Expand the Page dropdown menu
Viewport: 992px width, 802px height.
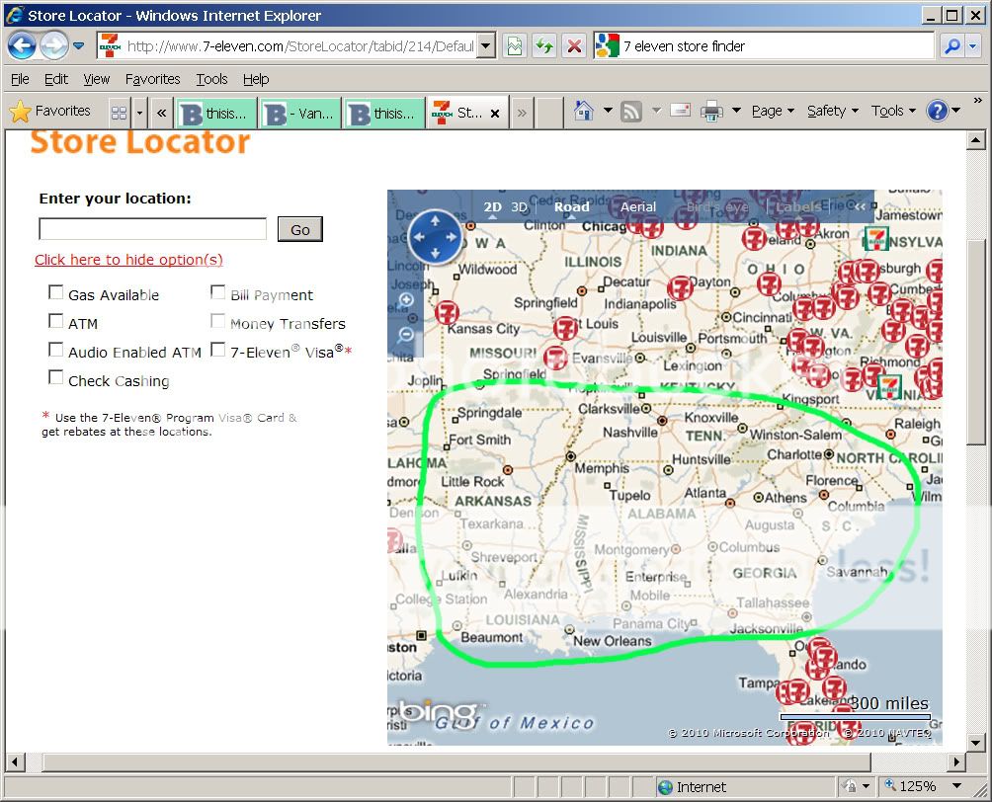(x=773, y=112)
